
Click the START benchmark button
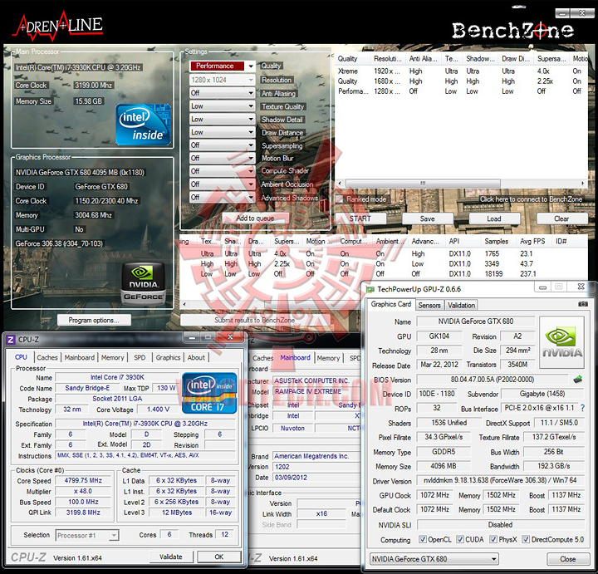click(x=360, y=218)
